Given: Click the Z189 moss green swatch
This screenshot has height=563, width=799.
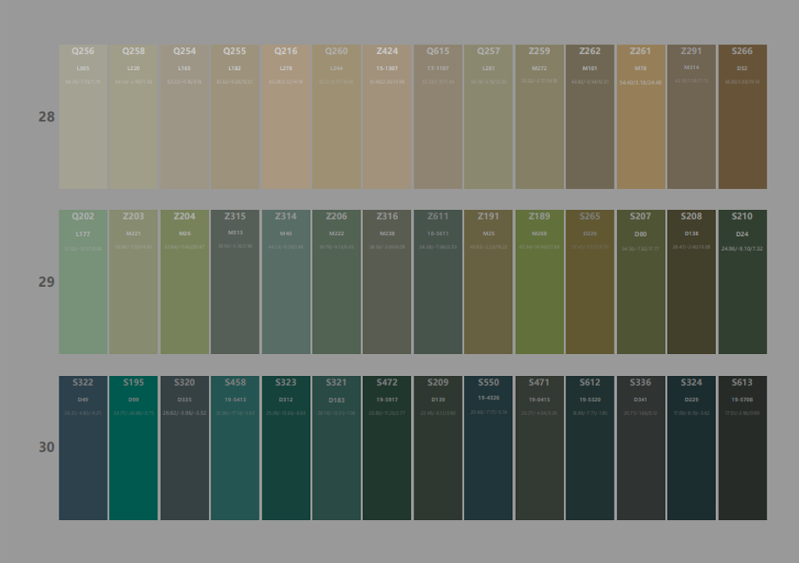Looking at the screenshot, I should pos(539,282).
